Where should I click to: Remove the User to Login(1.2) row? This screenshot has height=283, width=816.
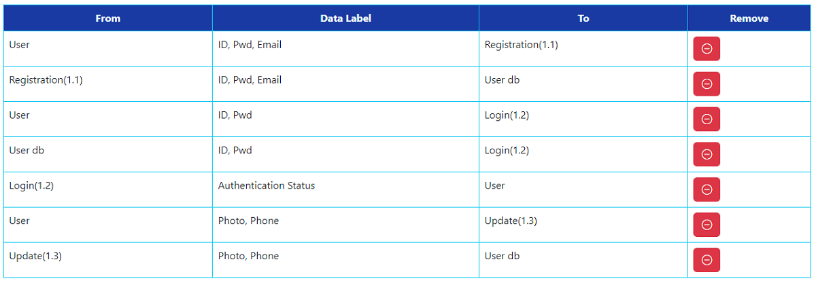(x=707, y=119)
